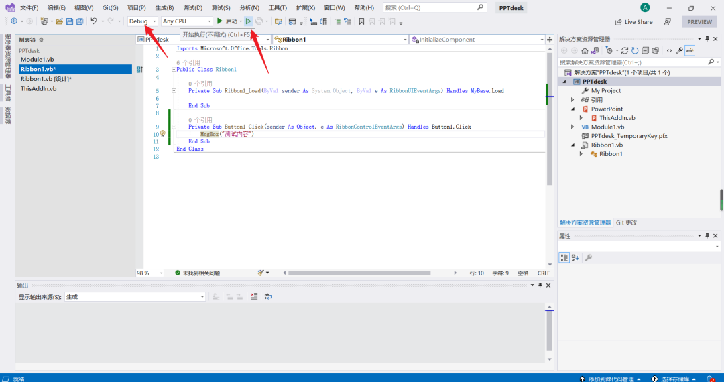The image size is (724, 382).
Task: Open the 生成(B) menu
Action: click(164, 8)
